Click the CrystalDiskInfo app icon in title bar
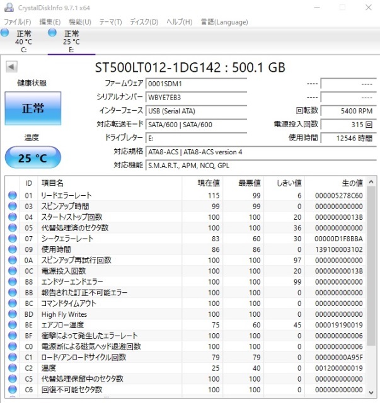380x403 pixels. click(x=6, y=8)
